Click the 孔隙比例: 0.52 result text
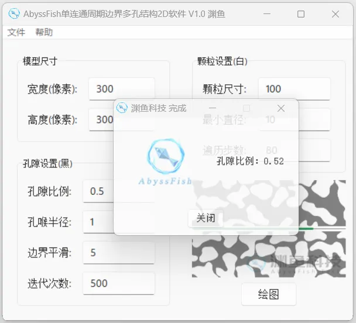The height and width of the screenshot is (323, 356). click(x=250, y=161)
